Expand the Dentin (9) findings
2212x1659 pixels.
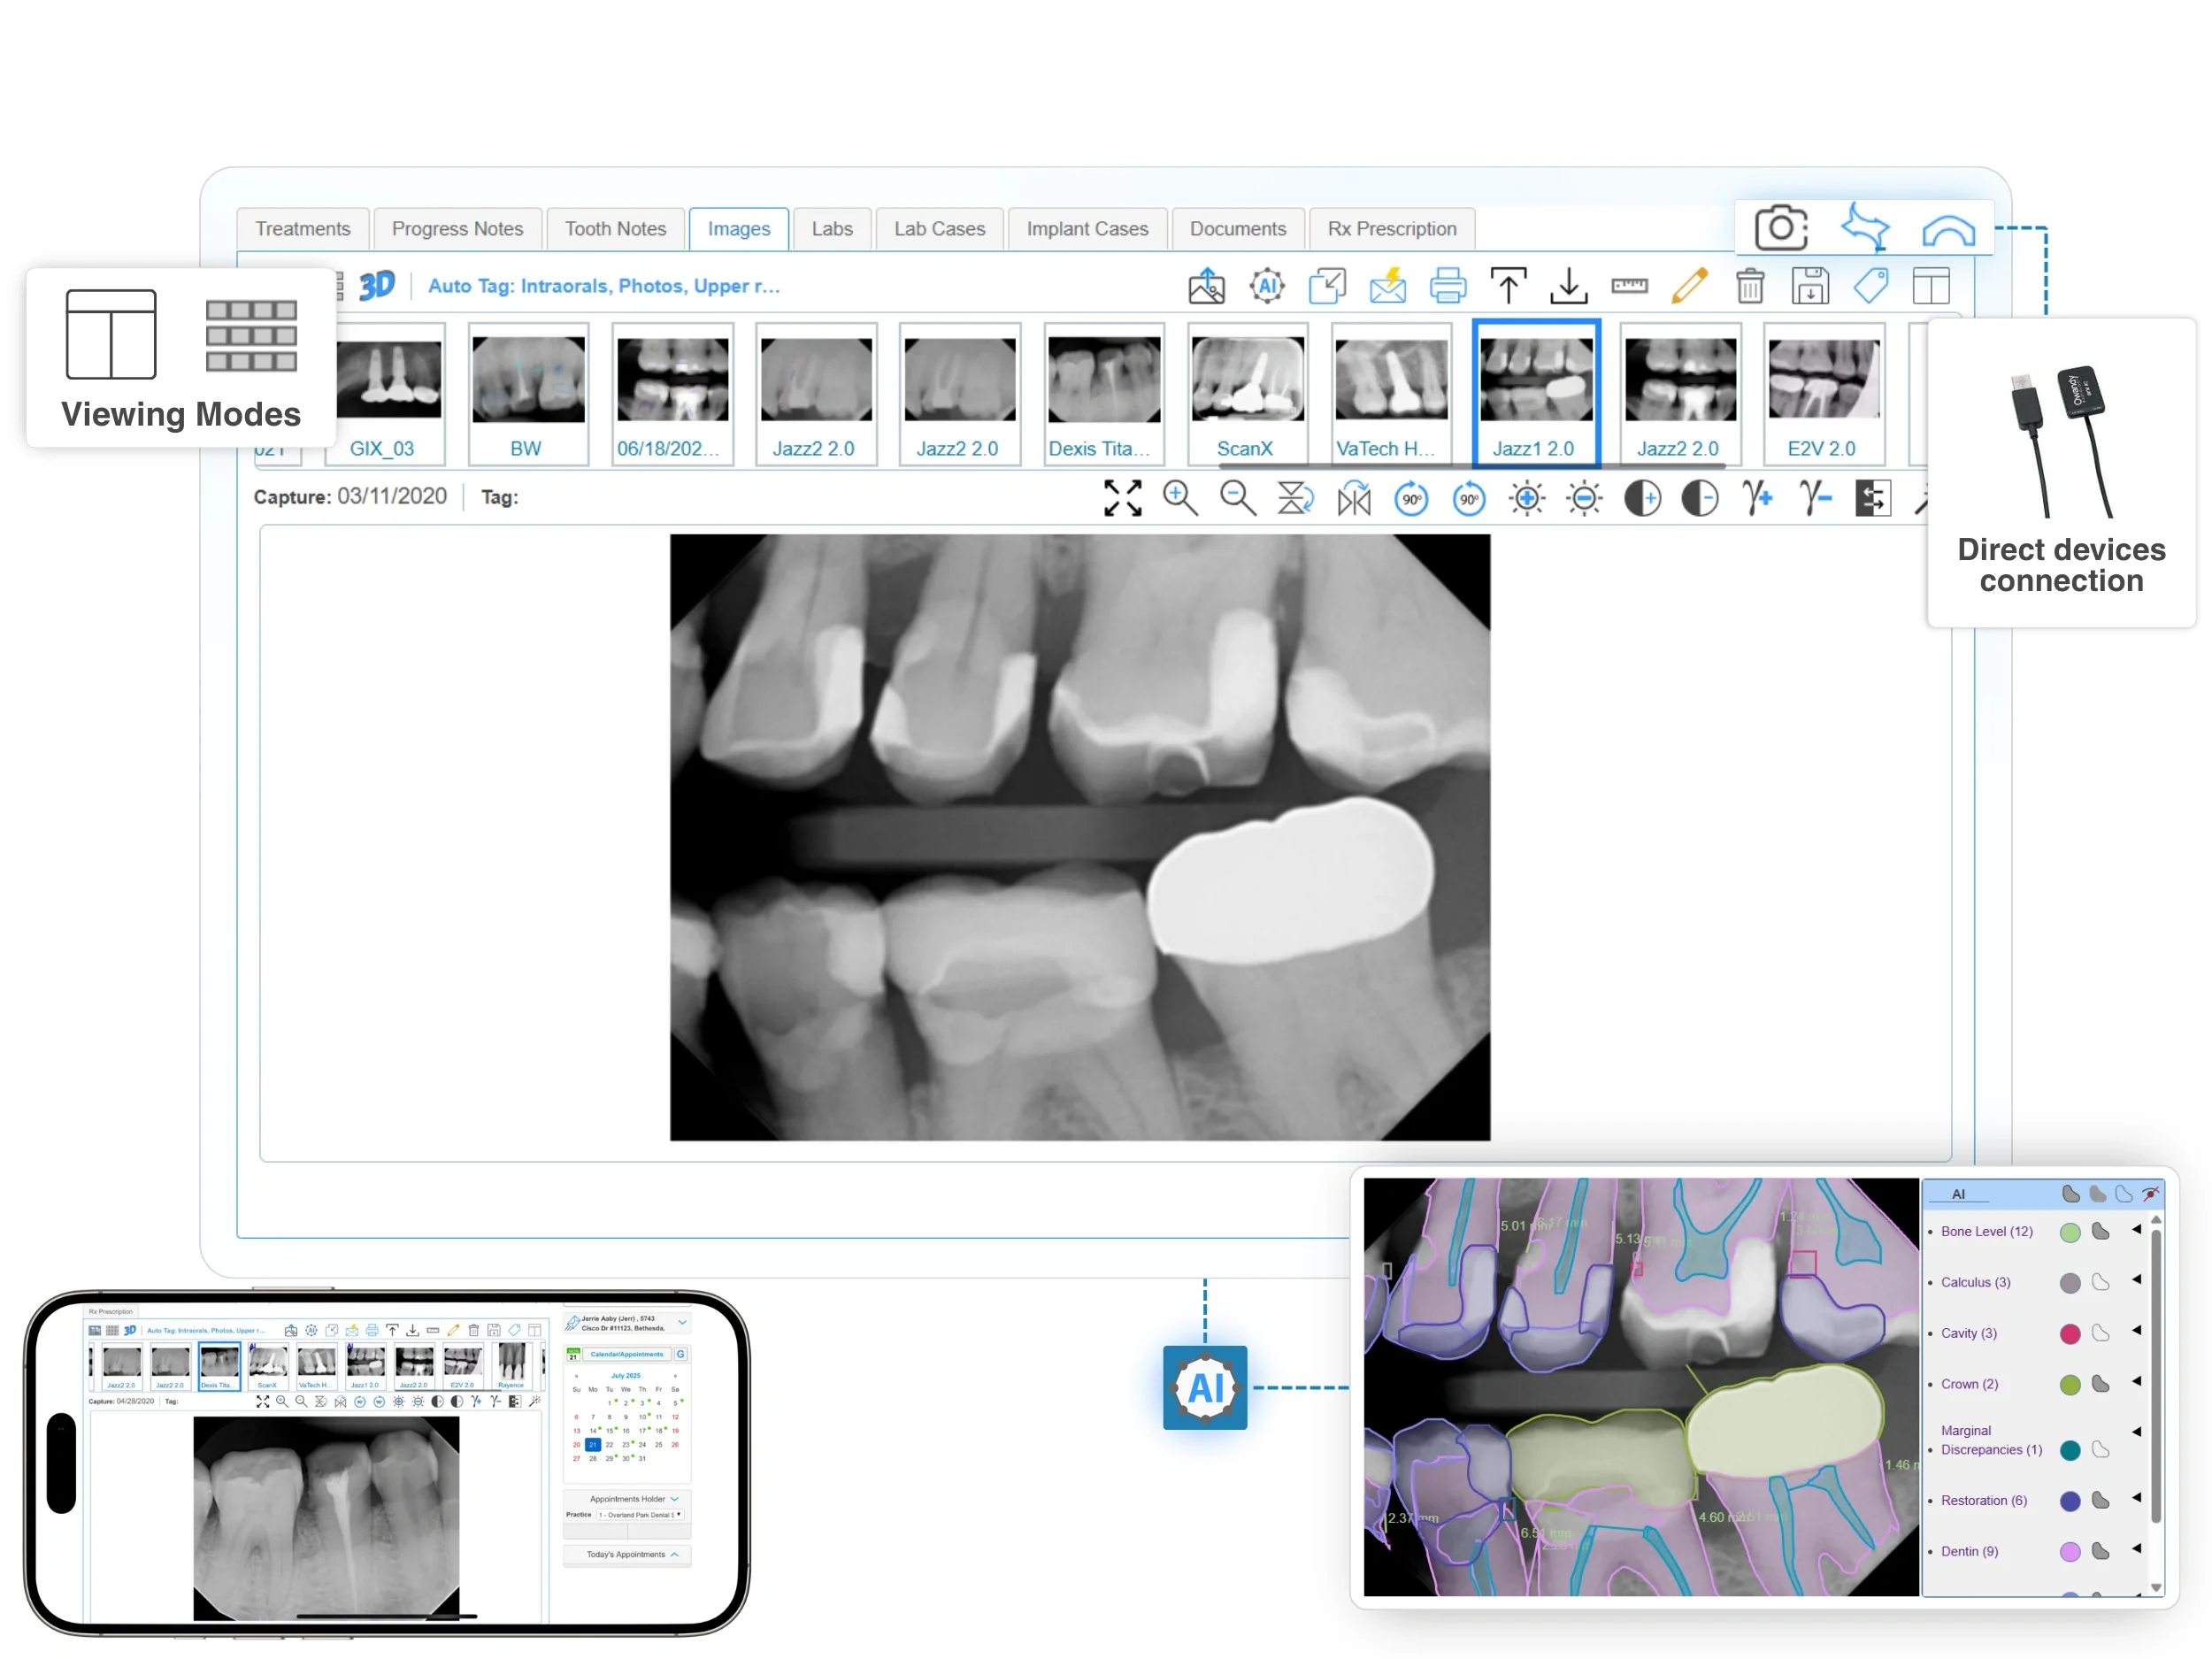(x=2138, y=1551)
